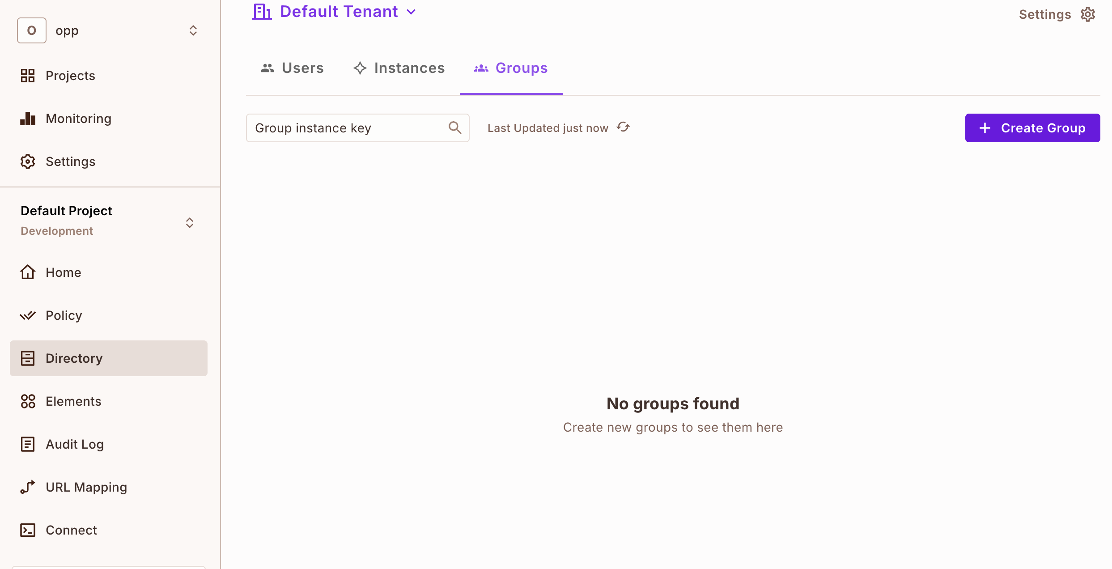Open the Connect section

tap(71, 530)
